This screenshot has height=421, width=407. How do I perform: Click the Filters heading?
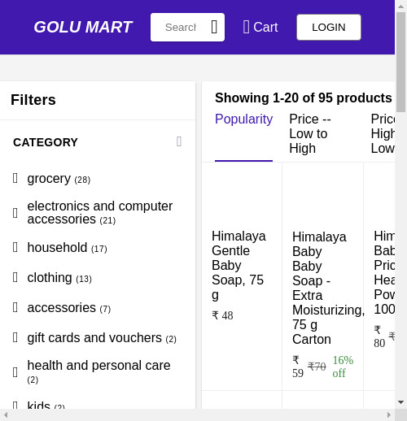pyautogui.click(x=33, y=100)
